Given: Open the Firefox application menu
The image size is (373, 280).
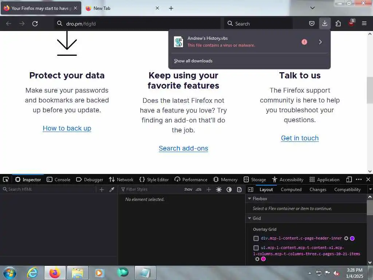Looking at the screenshot, I should click(x=364, y=23).
